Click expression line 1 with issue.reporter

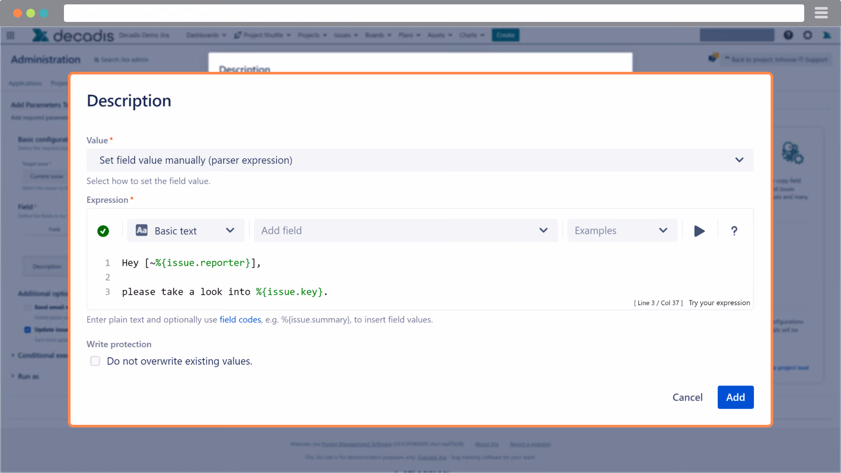191,263
